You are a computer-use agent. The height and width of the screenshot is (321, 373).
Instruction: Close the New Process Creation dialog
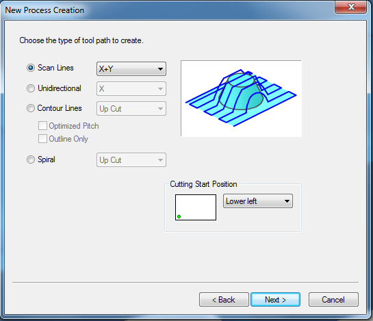pos(351,7)
